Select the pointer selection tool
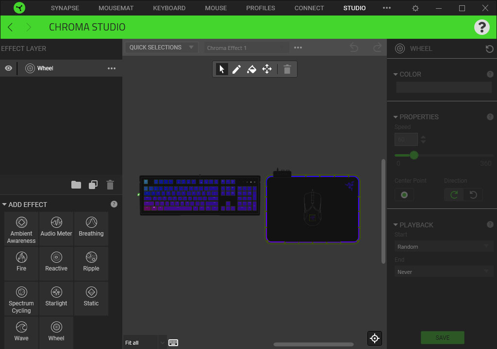Screen dimensions: 497x349 [x=221, y=69]
